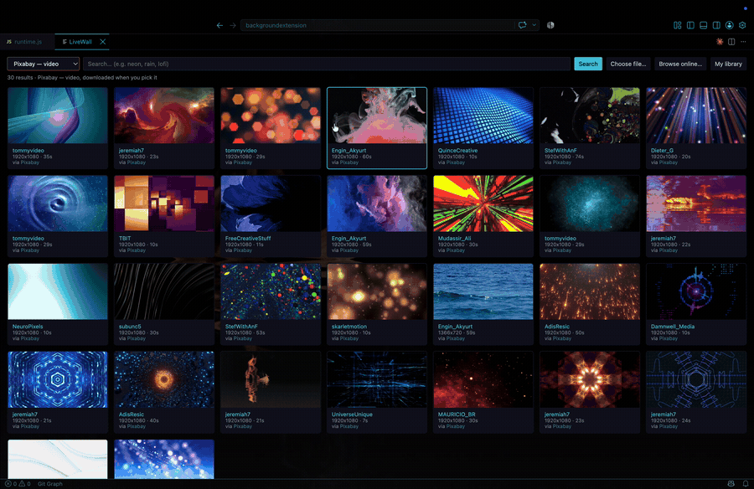Viewport: 754px width, 489px height.
Task: Open the errors and warnings status icon
Action: coord(18,484)
